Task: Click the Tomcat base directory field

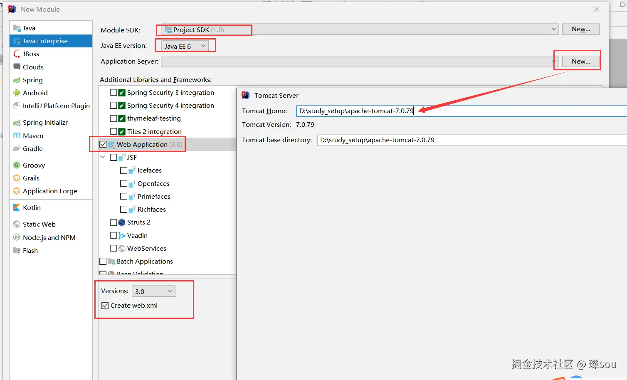Action: (x=472, y=140)
